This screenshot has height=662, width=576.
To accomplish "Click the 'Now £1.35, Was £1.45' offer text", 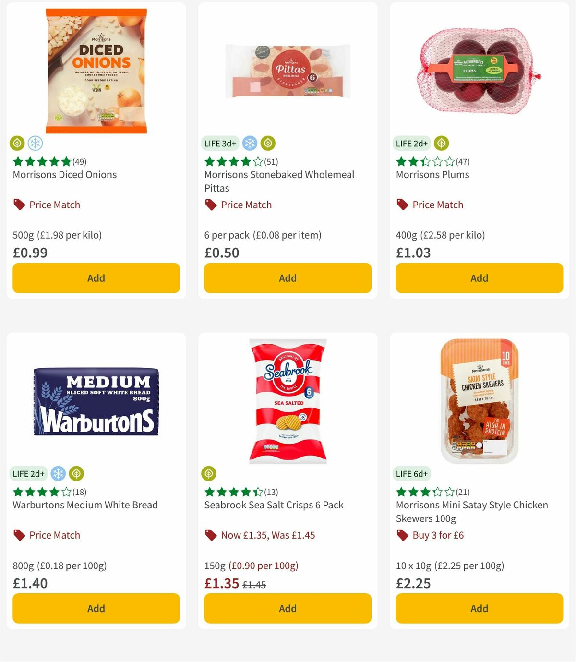I will 268,535.
